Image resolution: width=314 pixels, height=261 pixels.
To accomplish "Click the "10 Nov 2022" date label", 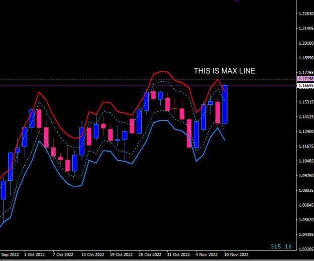I will (236, 254).
